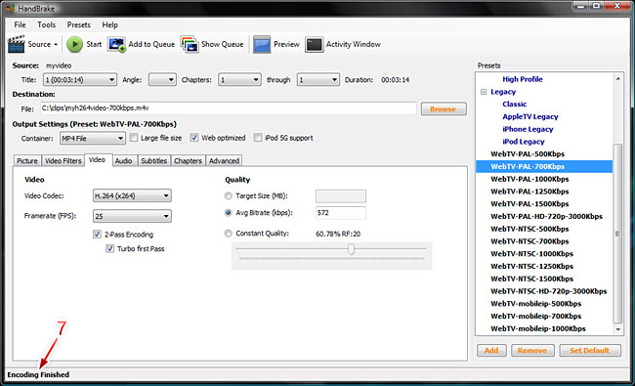Click the Target Size input field
The height and width of the screenshot is (386, 635).
click(x=341, y=196)
